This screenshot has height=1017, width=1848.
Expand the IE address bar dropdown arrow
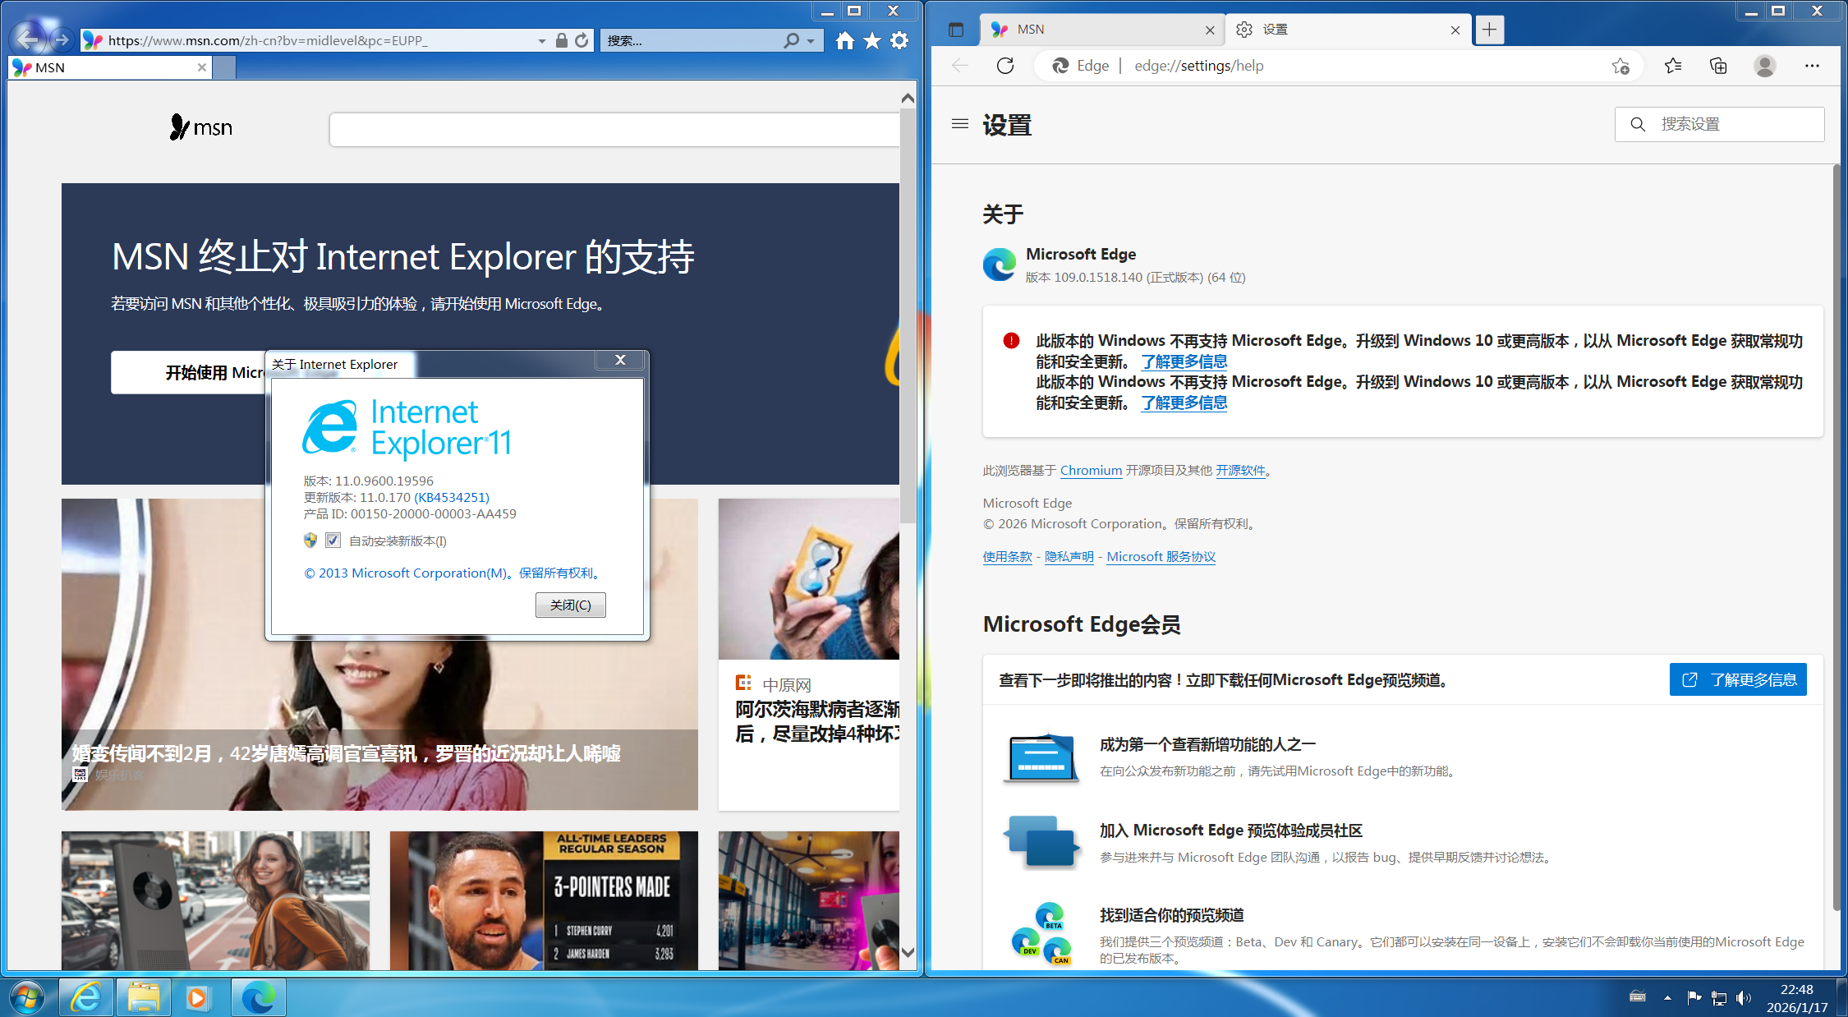(x=541, y=40)
